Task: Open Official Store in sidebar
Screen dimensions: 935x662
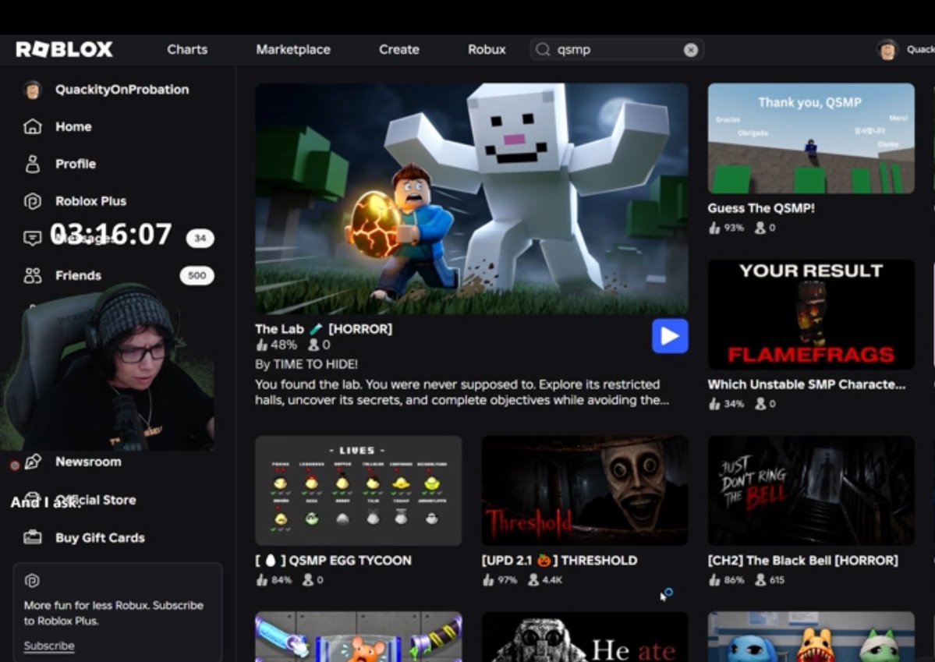Action: pyautogui.click(x=96, y=500)
